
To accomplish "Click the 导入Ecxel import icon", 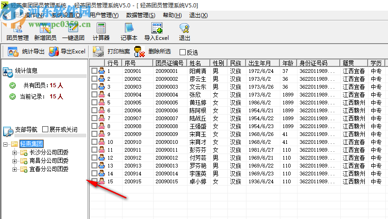I will (157, 28).
